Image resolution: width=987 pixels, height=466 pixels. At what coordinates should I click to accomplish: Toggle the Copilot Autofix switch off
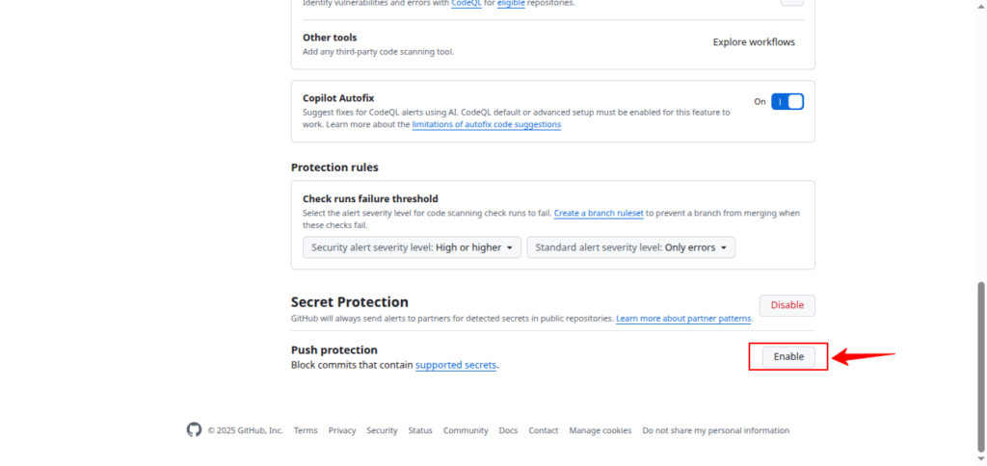click(787, 101)
